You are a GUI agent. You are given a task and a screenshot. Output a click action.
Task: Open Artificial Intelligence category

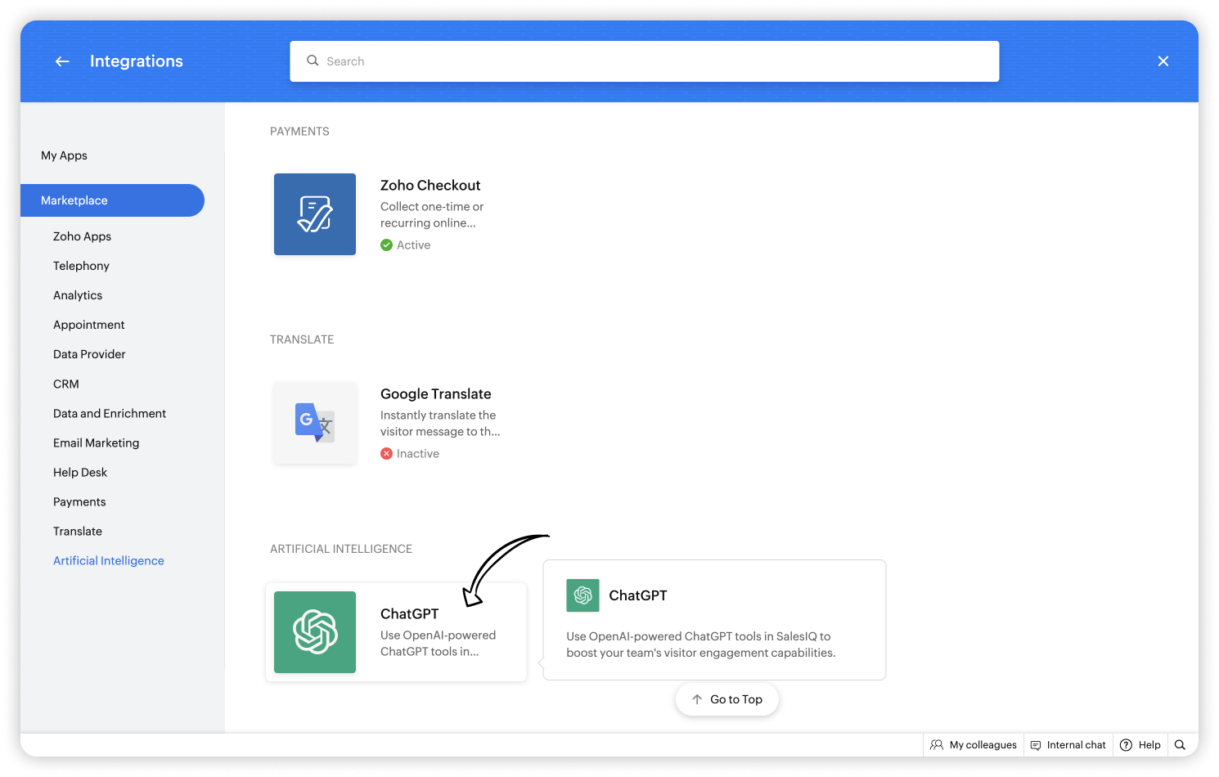109,560
